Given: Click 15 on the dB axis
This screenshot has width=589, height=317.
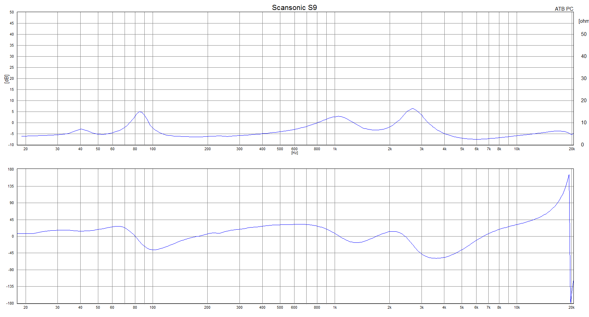Looking at the screenshot, I should click(12, 90).
